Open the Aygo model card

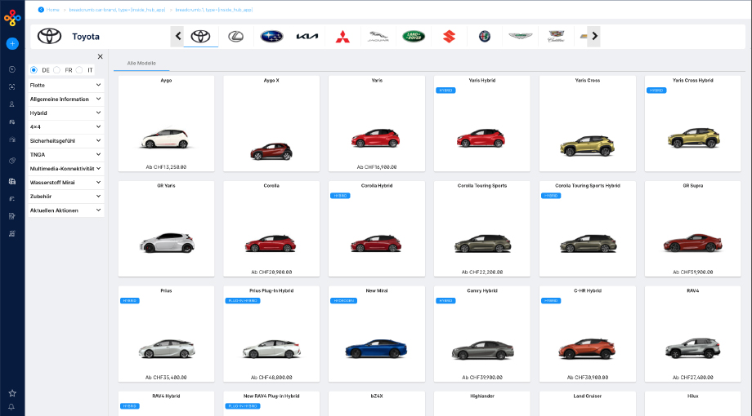tap(166, 123)
